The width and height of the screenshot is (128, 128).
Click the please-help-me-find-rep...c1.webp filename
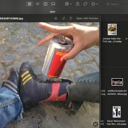coord(112,40)
